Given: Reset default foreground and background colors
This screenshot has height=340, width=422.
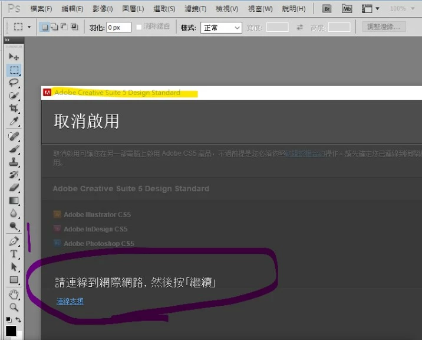Looking at the screenshot, I should tap(9, 319).
